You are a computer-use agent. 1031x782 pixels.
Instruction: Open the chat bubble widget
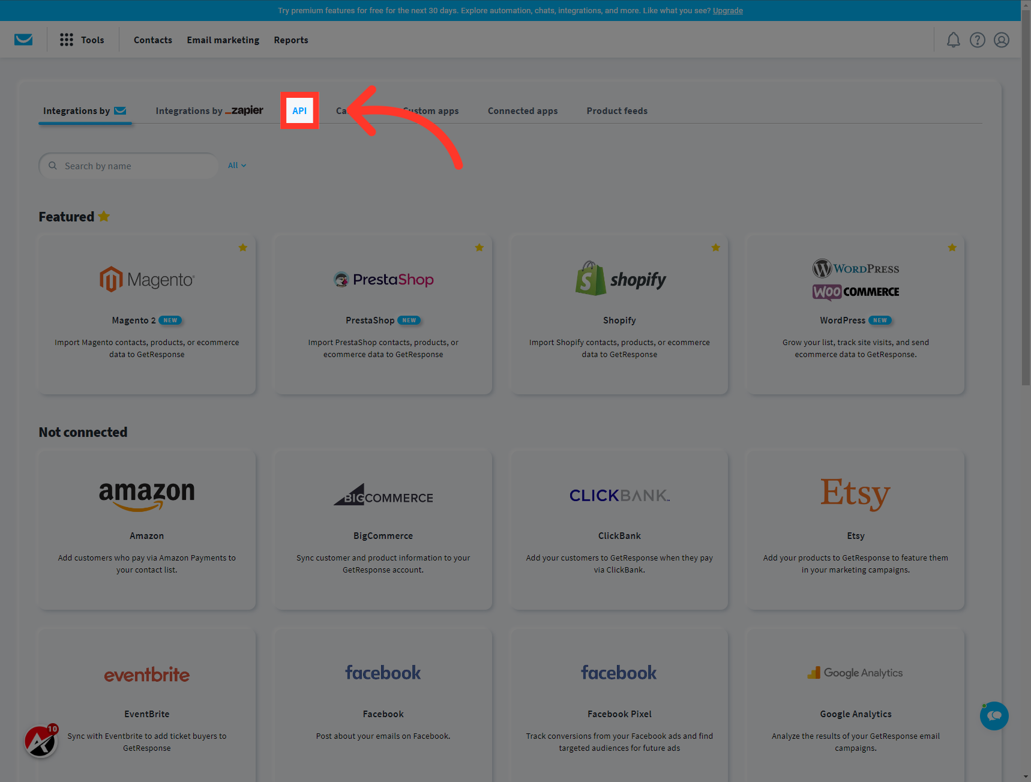tap(994, 715)
